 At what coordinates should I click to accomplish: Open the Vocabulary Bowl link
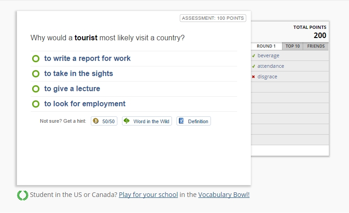224,195
